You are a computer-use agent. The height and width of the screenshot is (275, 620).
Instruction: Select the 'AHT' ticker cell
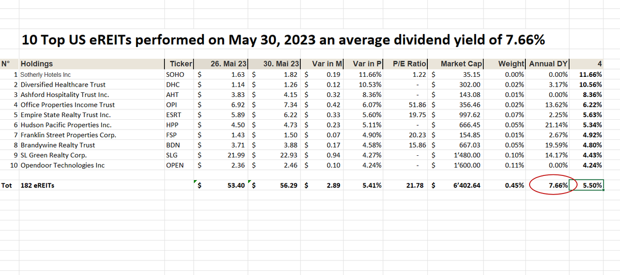[x=178, y=94]
